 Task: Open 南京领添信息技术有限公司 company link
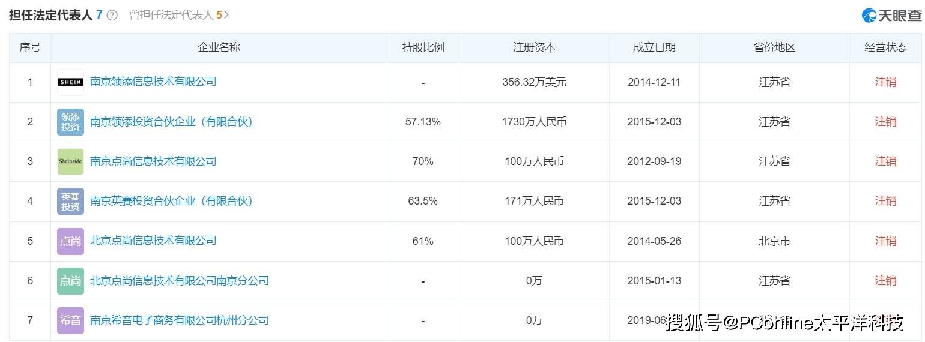[153, 82]
